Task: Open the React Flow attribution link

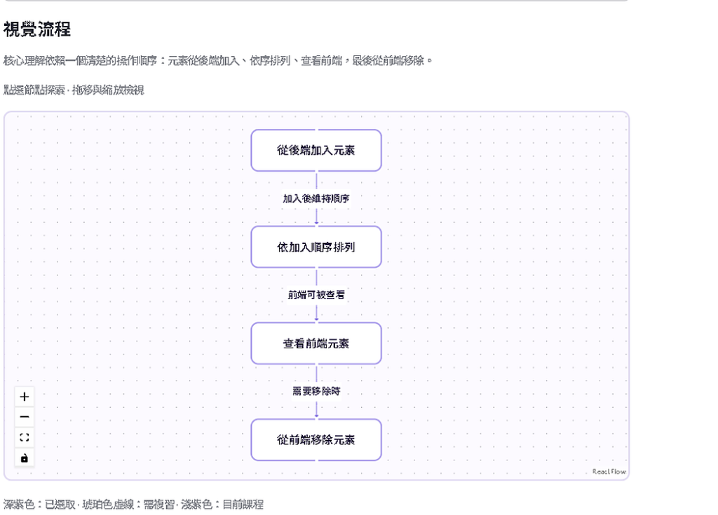Action: click(x=609, y=472)
